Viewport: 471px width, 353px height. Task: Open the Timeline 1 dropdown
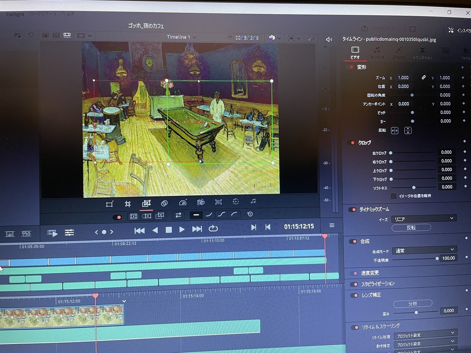click(x=181, y=37)
